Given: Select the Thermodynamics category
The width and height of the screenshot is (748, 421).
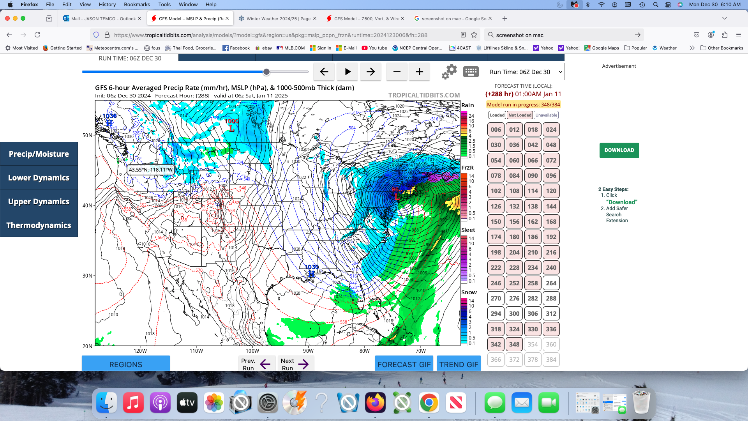Looking at the screenshot, I should click(39, 225).
